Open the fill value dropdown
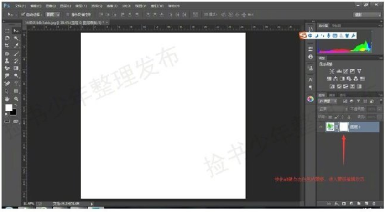The width and height of the screenshot is (385, 212). click(x=380, y=117)
